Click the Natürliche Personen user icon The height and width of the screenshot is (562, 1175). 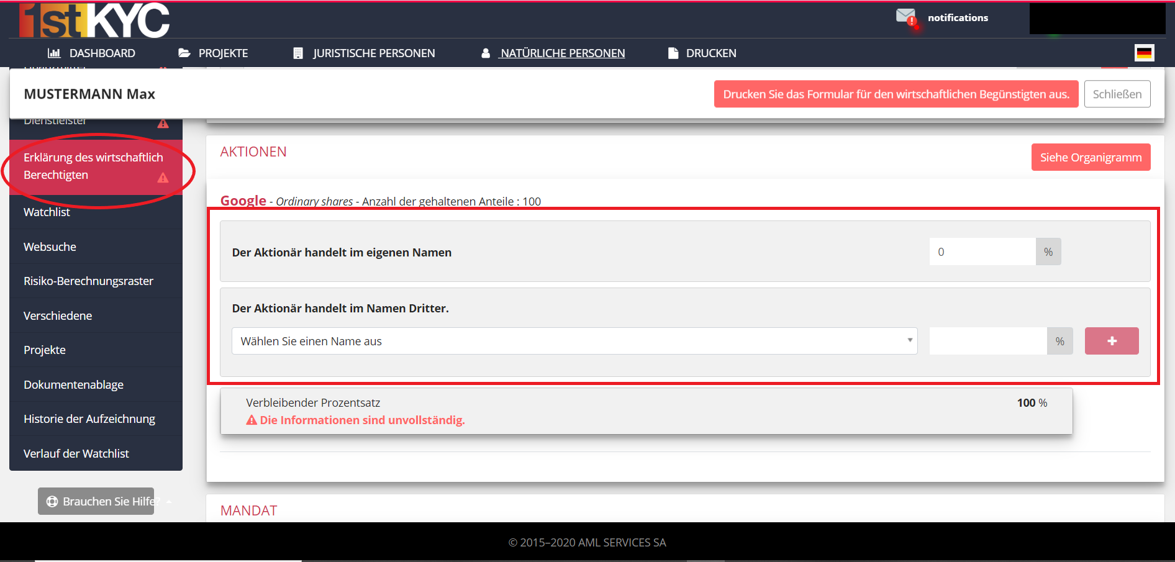point(486,53)
